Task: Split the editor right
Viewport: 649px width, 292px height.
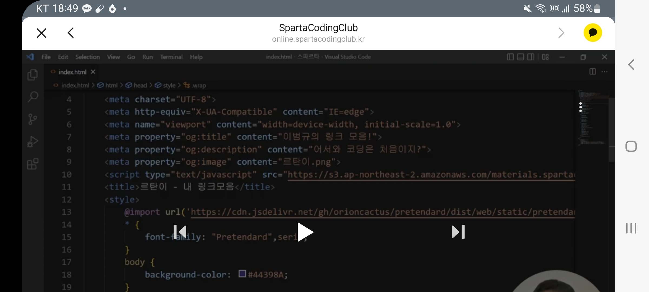Action: tap(593, 72)
